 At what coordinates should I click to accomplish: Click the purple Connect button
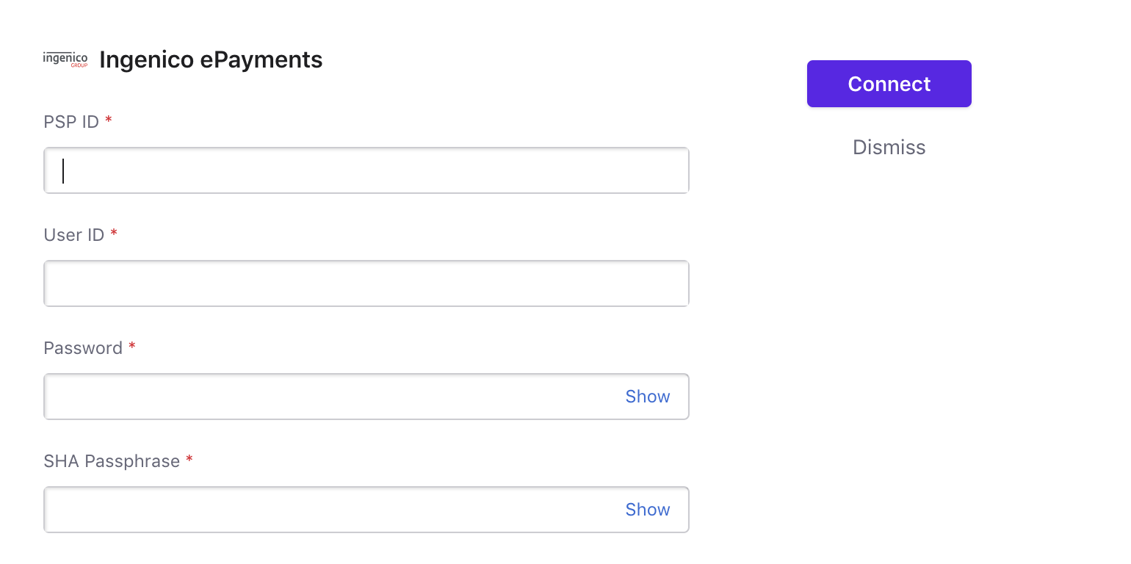889,84
